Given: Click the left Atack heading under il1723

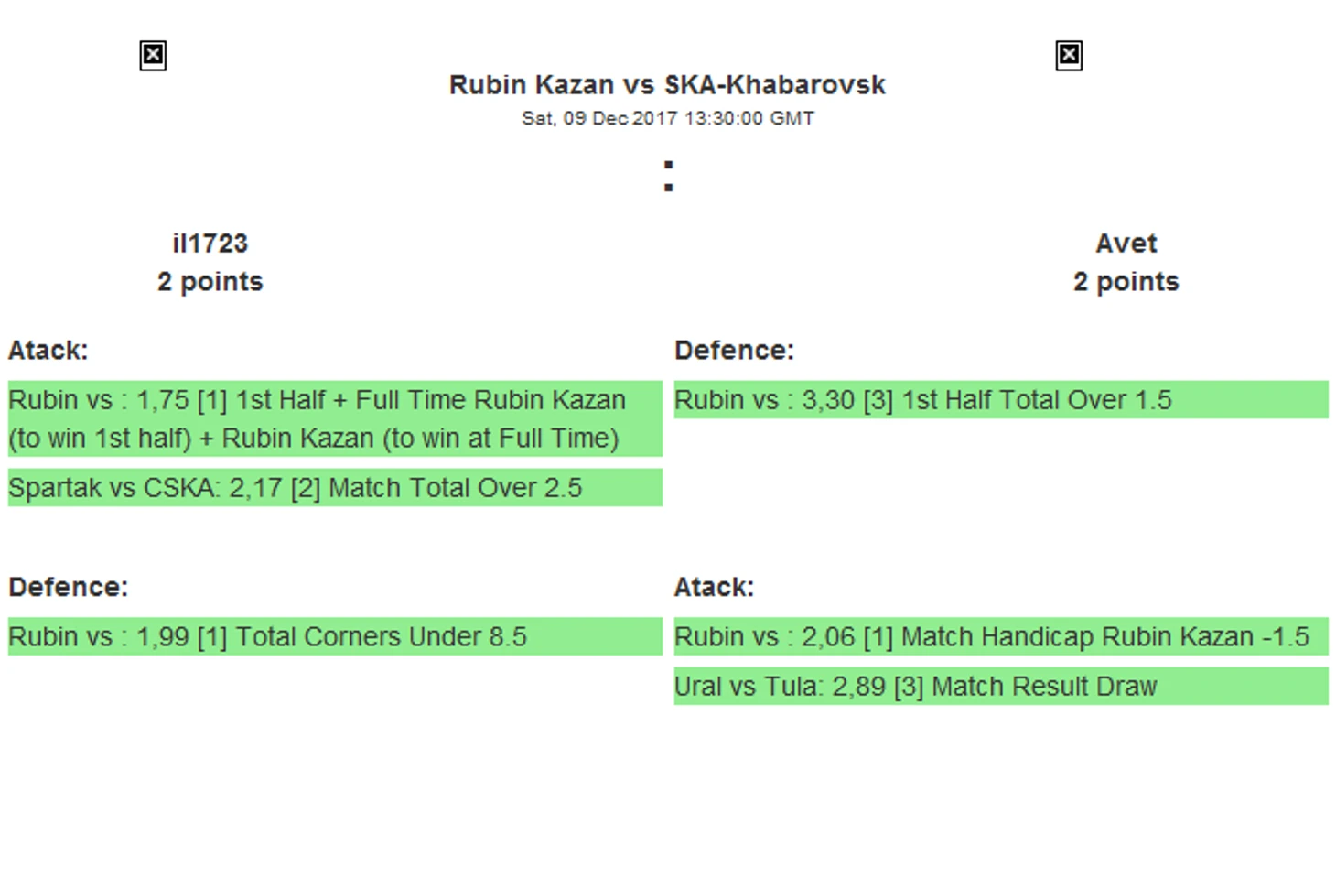Looking at the screenshot, I should [48, 351].
